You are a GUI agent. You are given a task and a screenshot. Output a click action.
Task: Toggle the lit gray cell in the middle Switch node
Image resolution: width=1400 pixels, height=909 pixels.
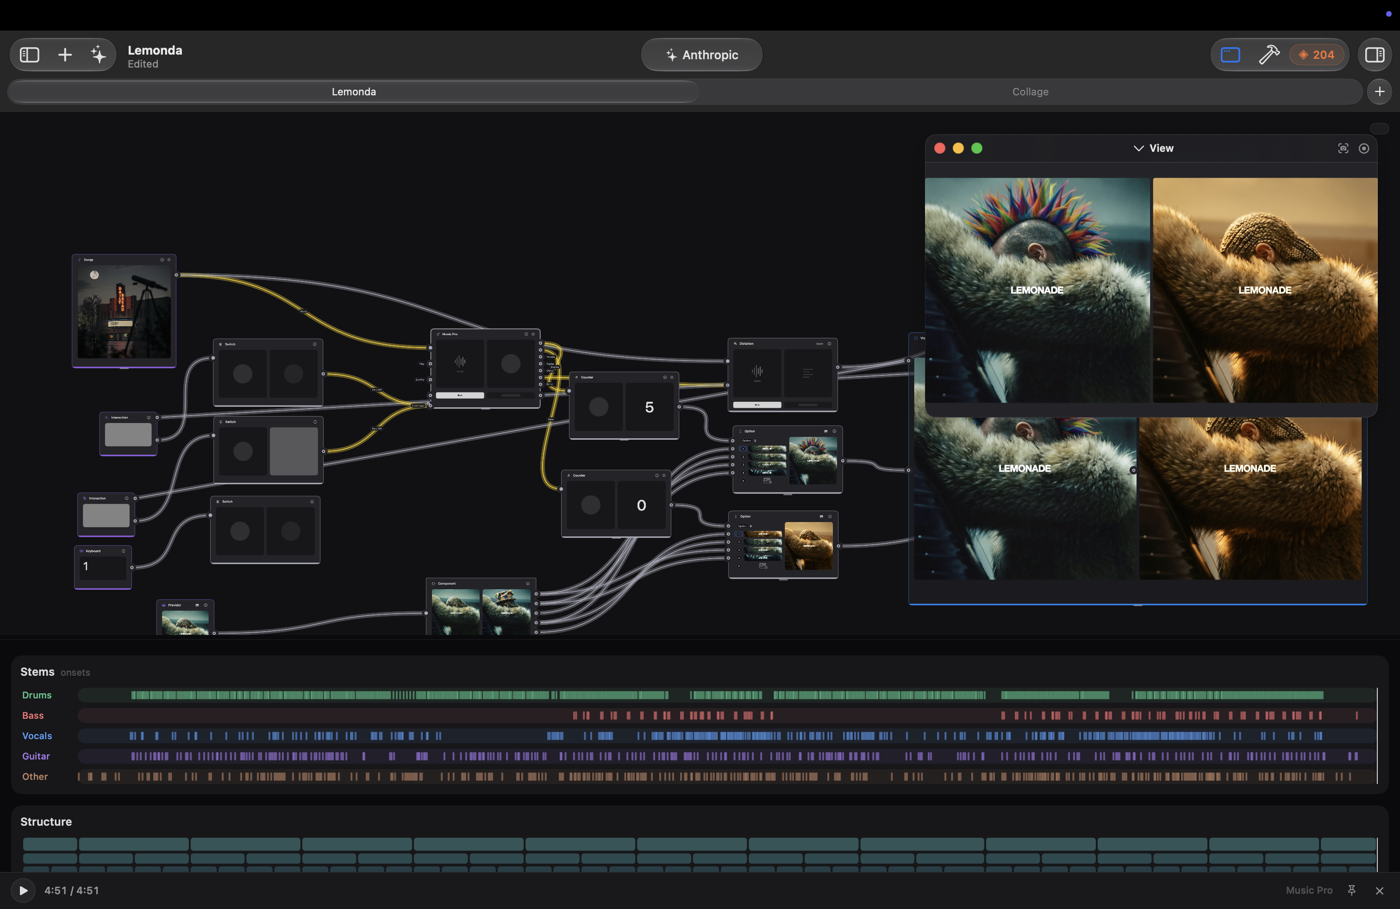coord(294,451)
